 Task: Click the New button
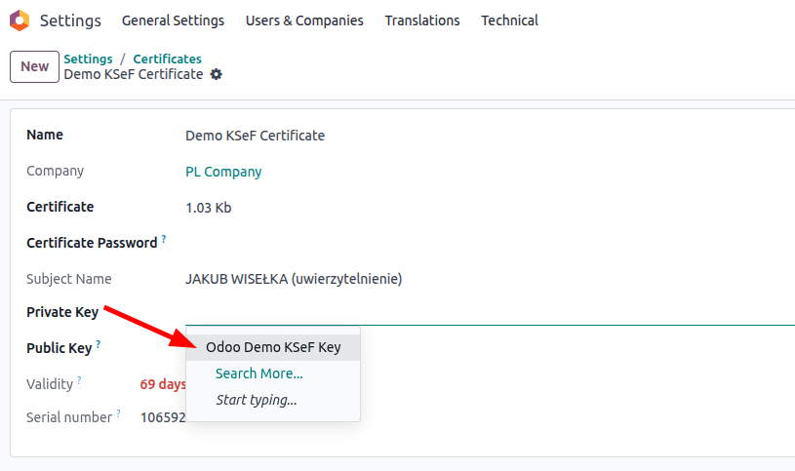tap(34, 66)
